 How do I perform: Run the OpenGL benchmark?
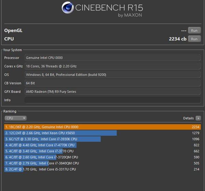click(x=194, y=30)
